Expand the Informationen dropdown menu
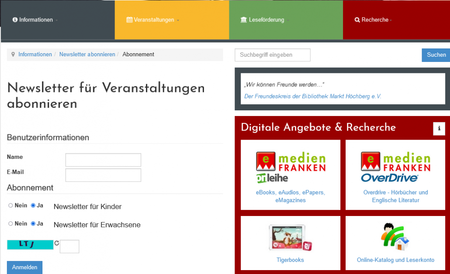 [x=35, y=20]
